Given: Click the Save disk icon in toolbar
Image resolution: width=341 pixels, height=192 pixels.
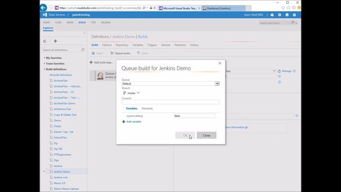Looking at the screenshot, I should point(93,53).
